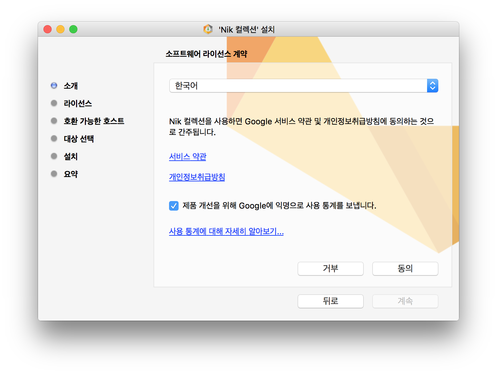Click the 제품 개선을 위해 checkbox label text
This screenshot has height=375, width=497.
(x=279, y=206)
